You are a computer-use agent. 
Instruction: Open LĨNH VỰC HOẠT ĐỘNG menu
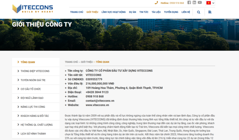(x=114, y=12)
